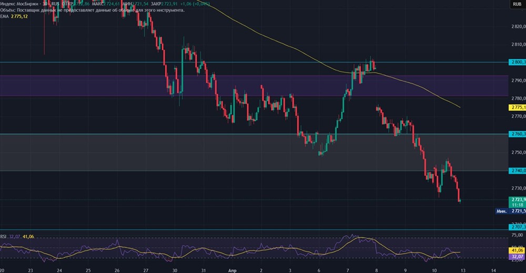The image size is (526, 273).
Task: Click date 30 on the time axis
Action: tap(175, 270)
